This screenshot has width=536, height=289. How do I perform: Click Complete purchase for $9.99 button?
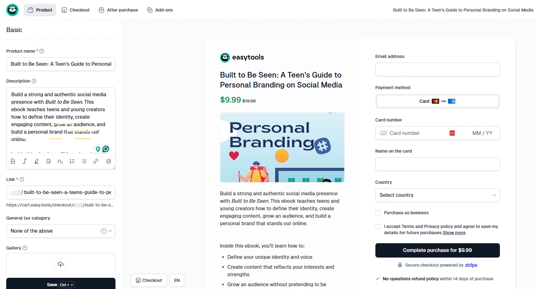click(437, 250)
